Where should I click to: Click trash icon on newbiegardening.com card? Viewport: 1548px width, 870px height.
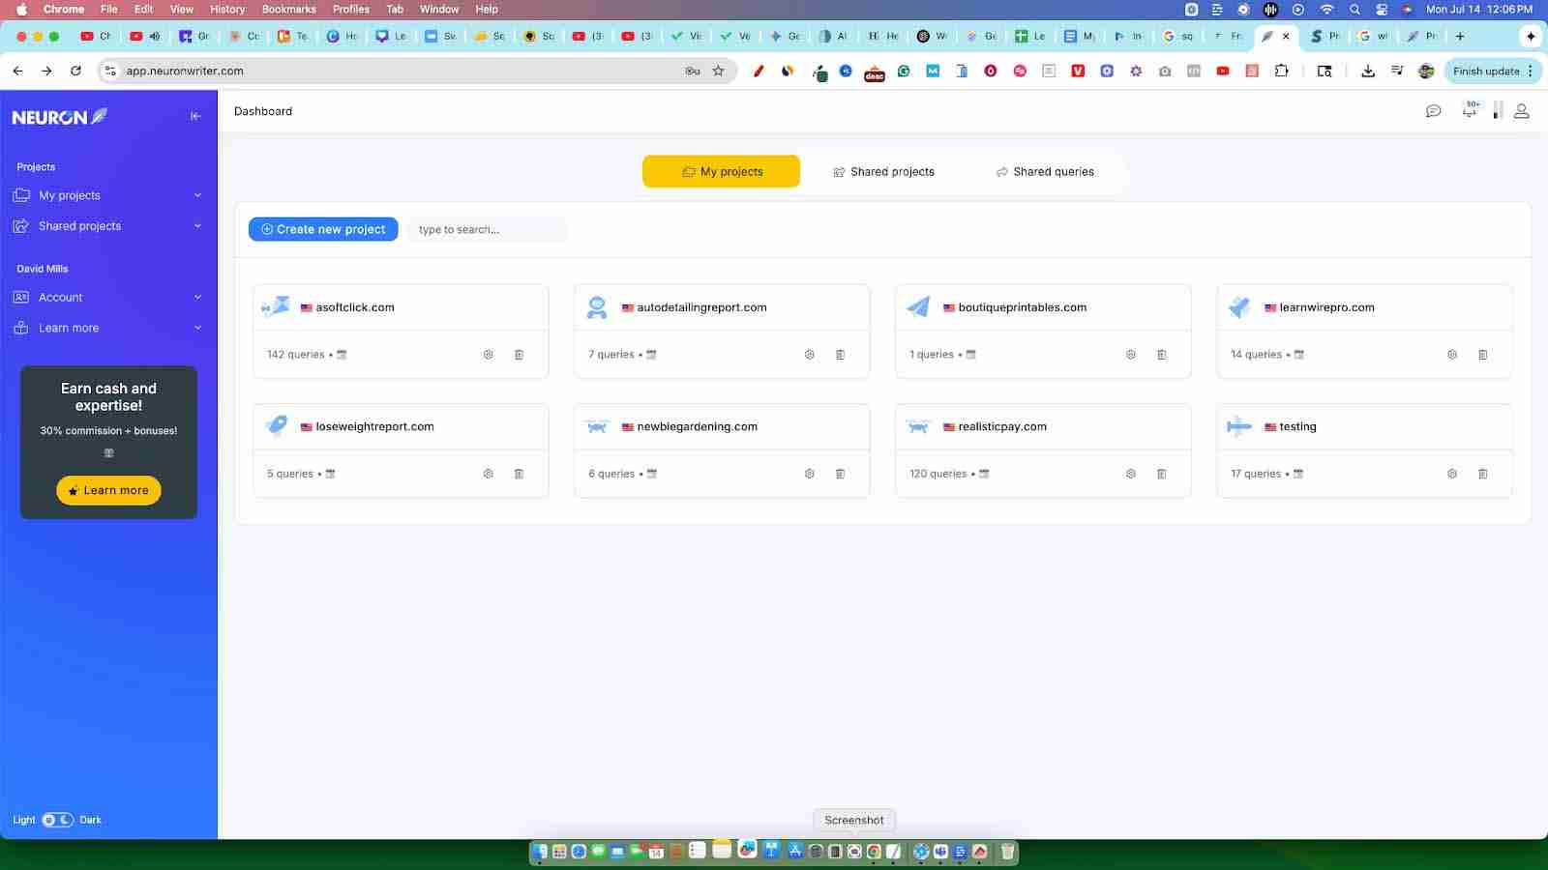coord(840,474)
